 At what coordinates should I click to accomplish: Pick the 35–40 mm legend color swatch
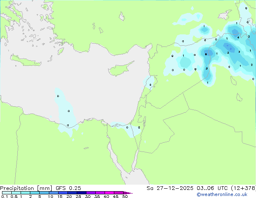click(100, 193)
